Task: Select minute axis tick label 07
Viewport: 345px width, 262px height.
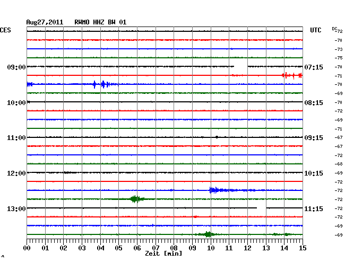Action: coord(156,248)
